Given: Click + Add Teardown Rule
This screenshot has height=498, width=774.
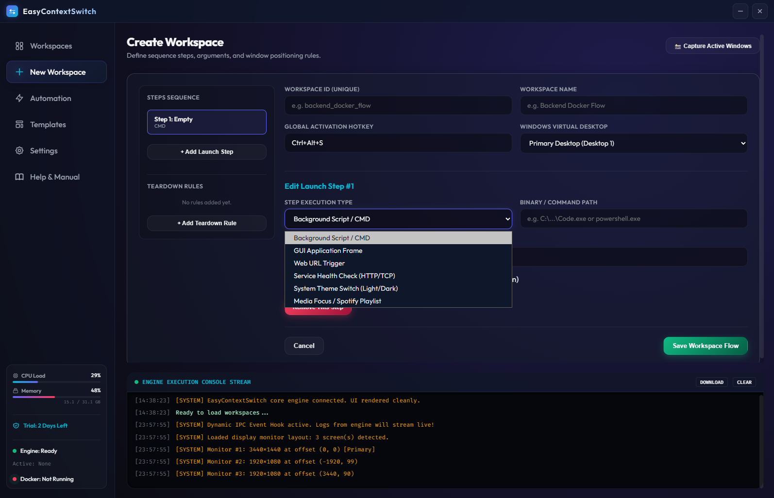Looking at the screenshot, I should [207, 223].
